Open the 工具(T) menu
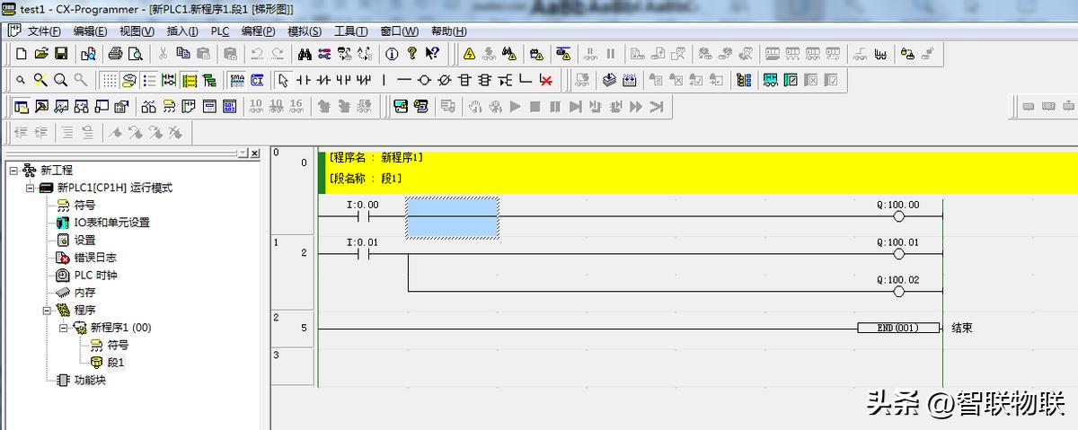Viewport: 1078px width, 430px height. coord(351,31)
